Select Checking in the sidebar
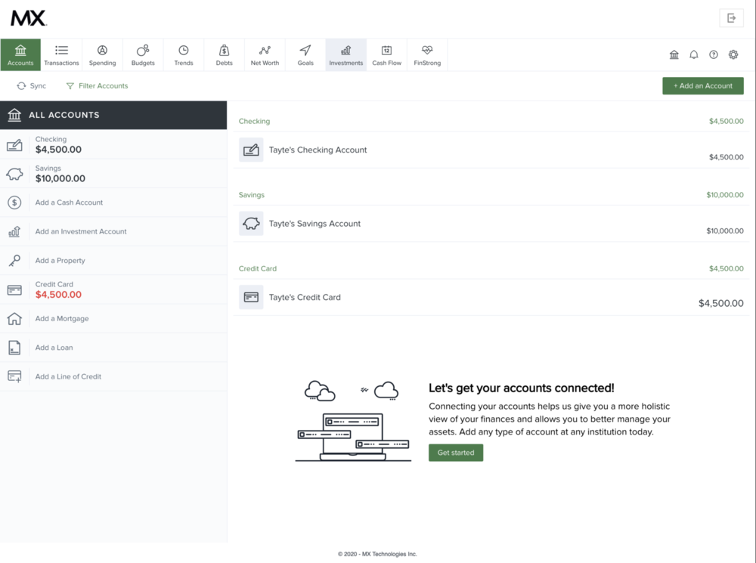 pyautogui.click(x=113, y=144)
